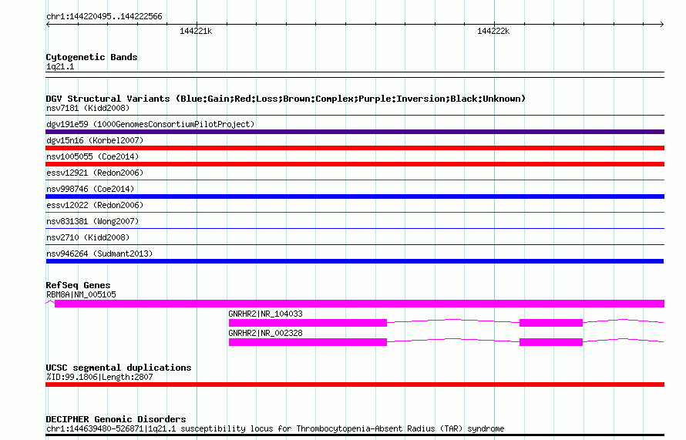Select the UCSC segmental duplications track title
The height and width of the screenshot is (440, 686).
(119, 368)
